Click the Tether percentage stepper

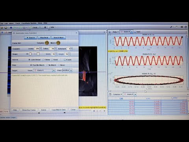(56, 49)
